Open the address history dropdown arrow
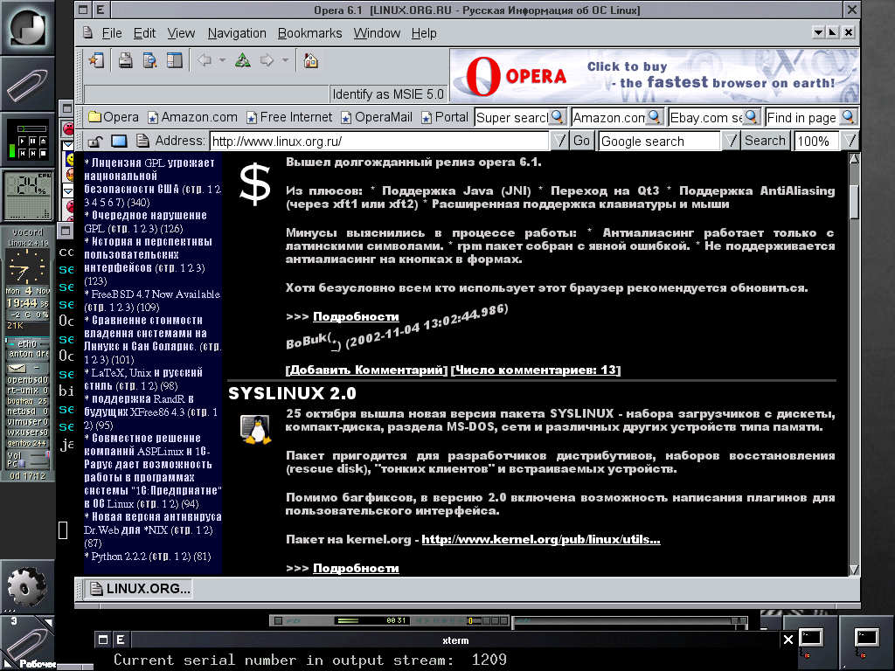 coord(559,141)
